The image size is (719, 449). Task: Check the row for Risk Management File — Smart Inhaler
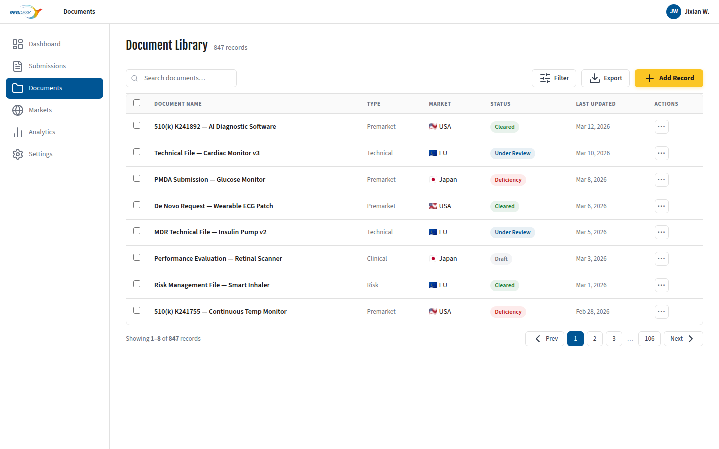click(137, 284)
